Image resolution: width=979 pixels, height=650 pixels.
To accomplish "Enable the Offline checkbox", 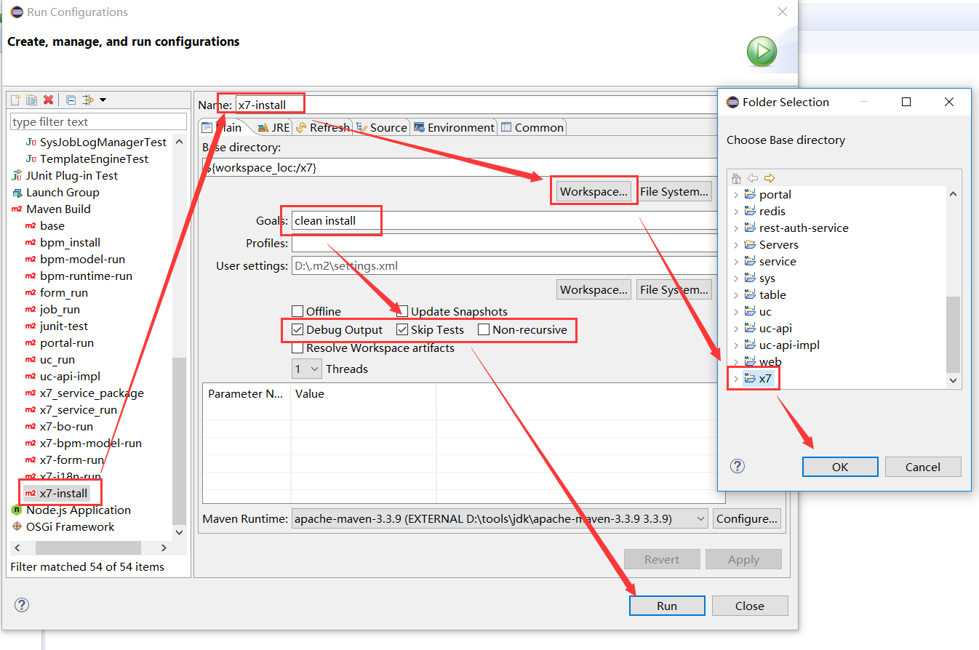I will [x=297, y=311].
